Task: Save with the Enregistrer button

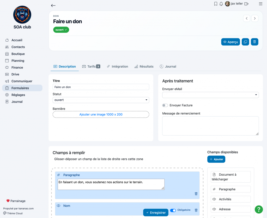Action: click(x=156, y=213)
